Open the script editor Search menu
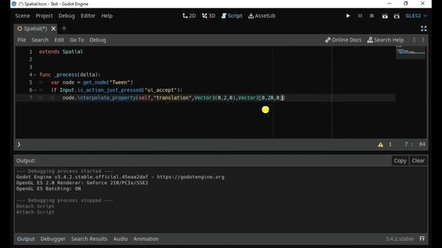The height and width of the screenshot is (248, 442). 40,40
